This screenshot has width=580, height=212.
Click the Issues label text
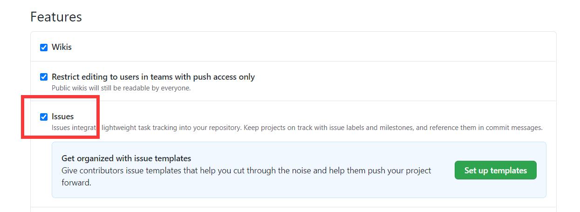(62, 116)
